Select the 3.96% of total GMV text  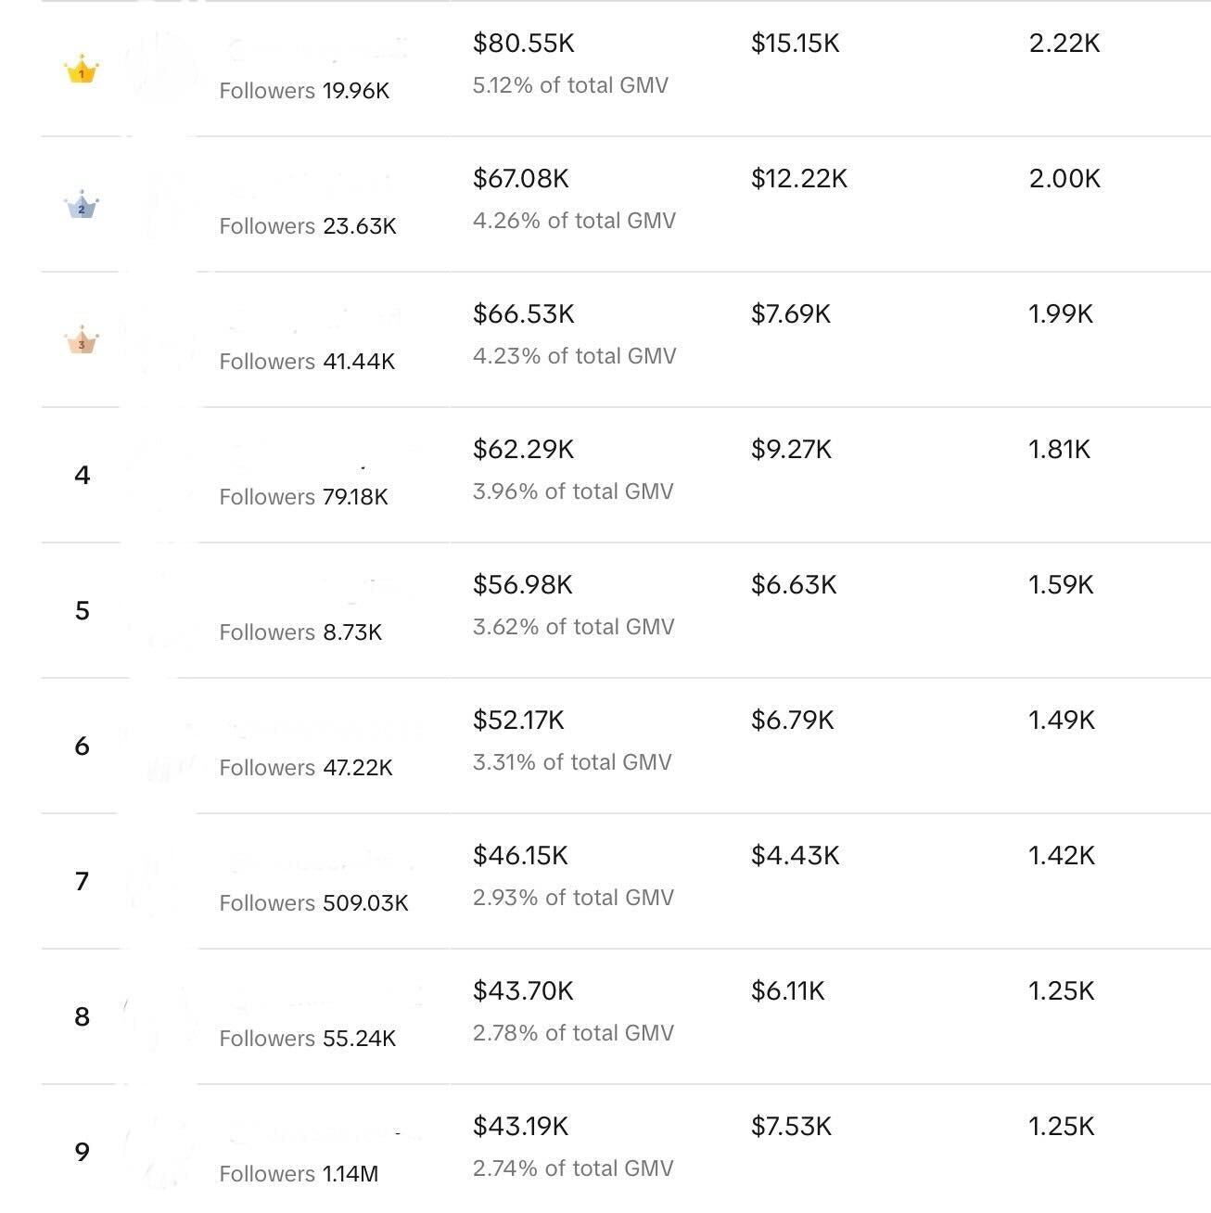[573, 492]
